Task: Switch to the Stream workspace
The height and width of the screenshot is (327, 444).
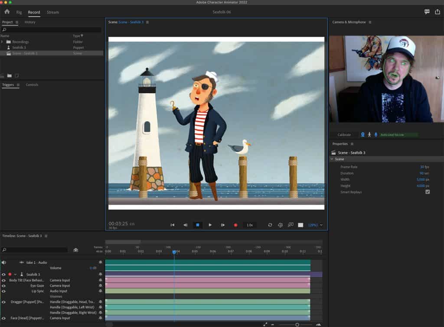Action: tap(52, 12)
